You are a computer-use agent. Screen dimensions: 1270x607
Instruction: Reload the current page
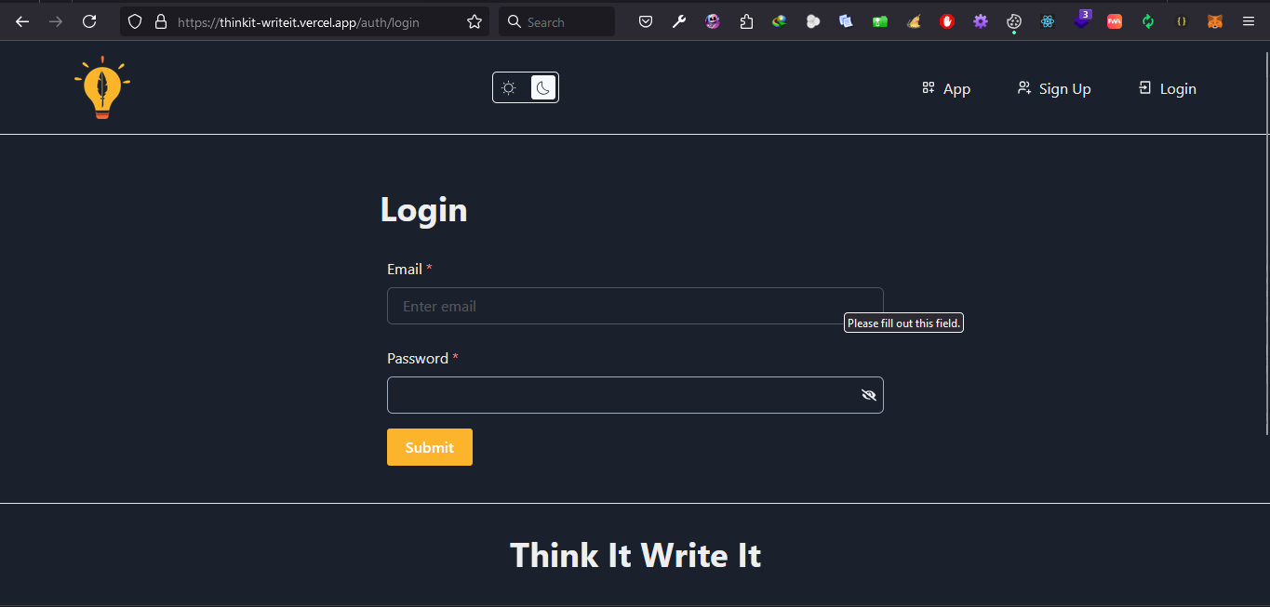pos(89,21)
